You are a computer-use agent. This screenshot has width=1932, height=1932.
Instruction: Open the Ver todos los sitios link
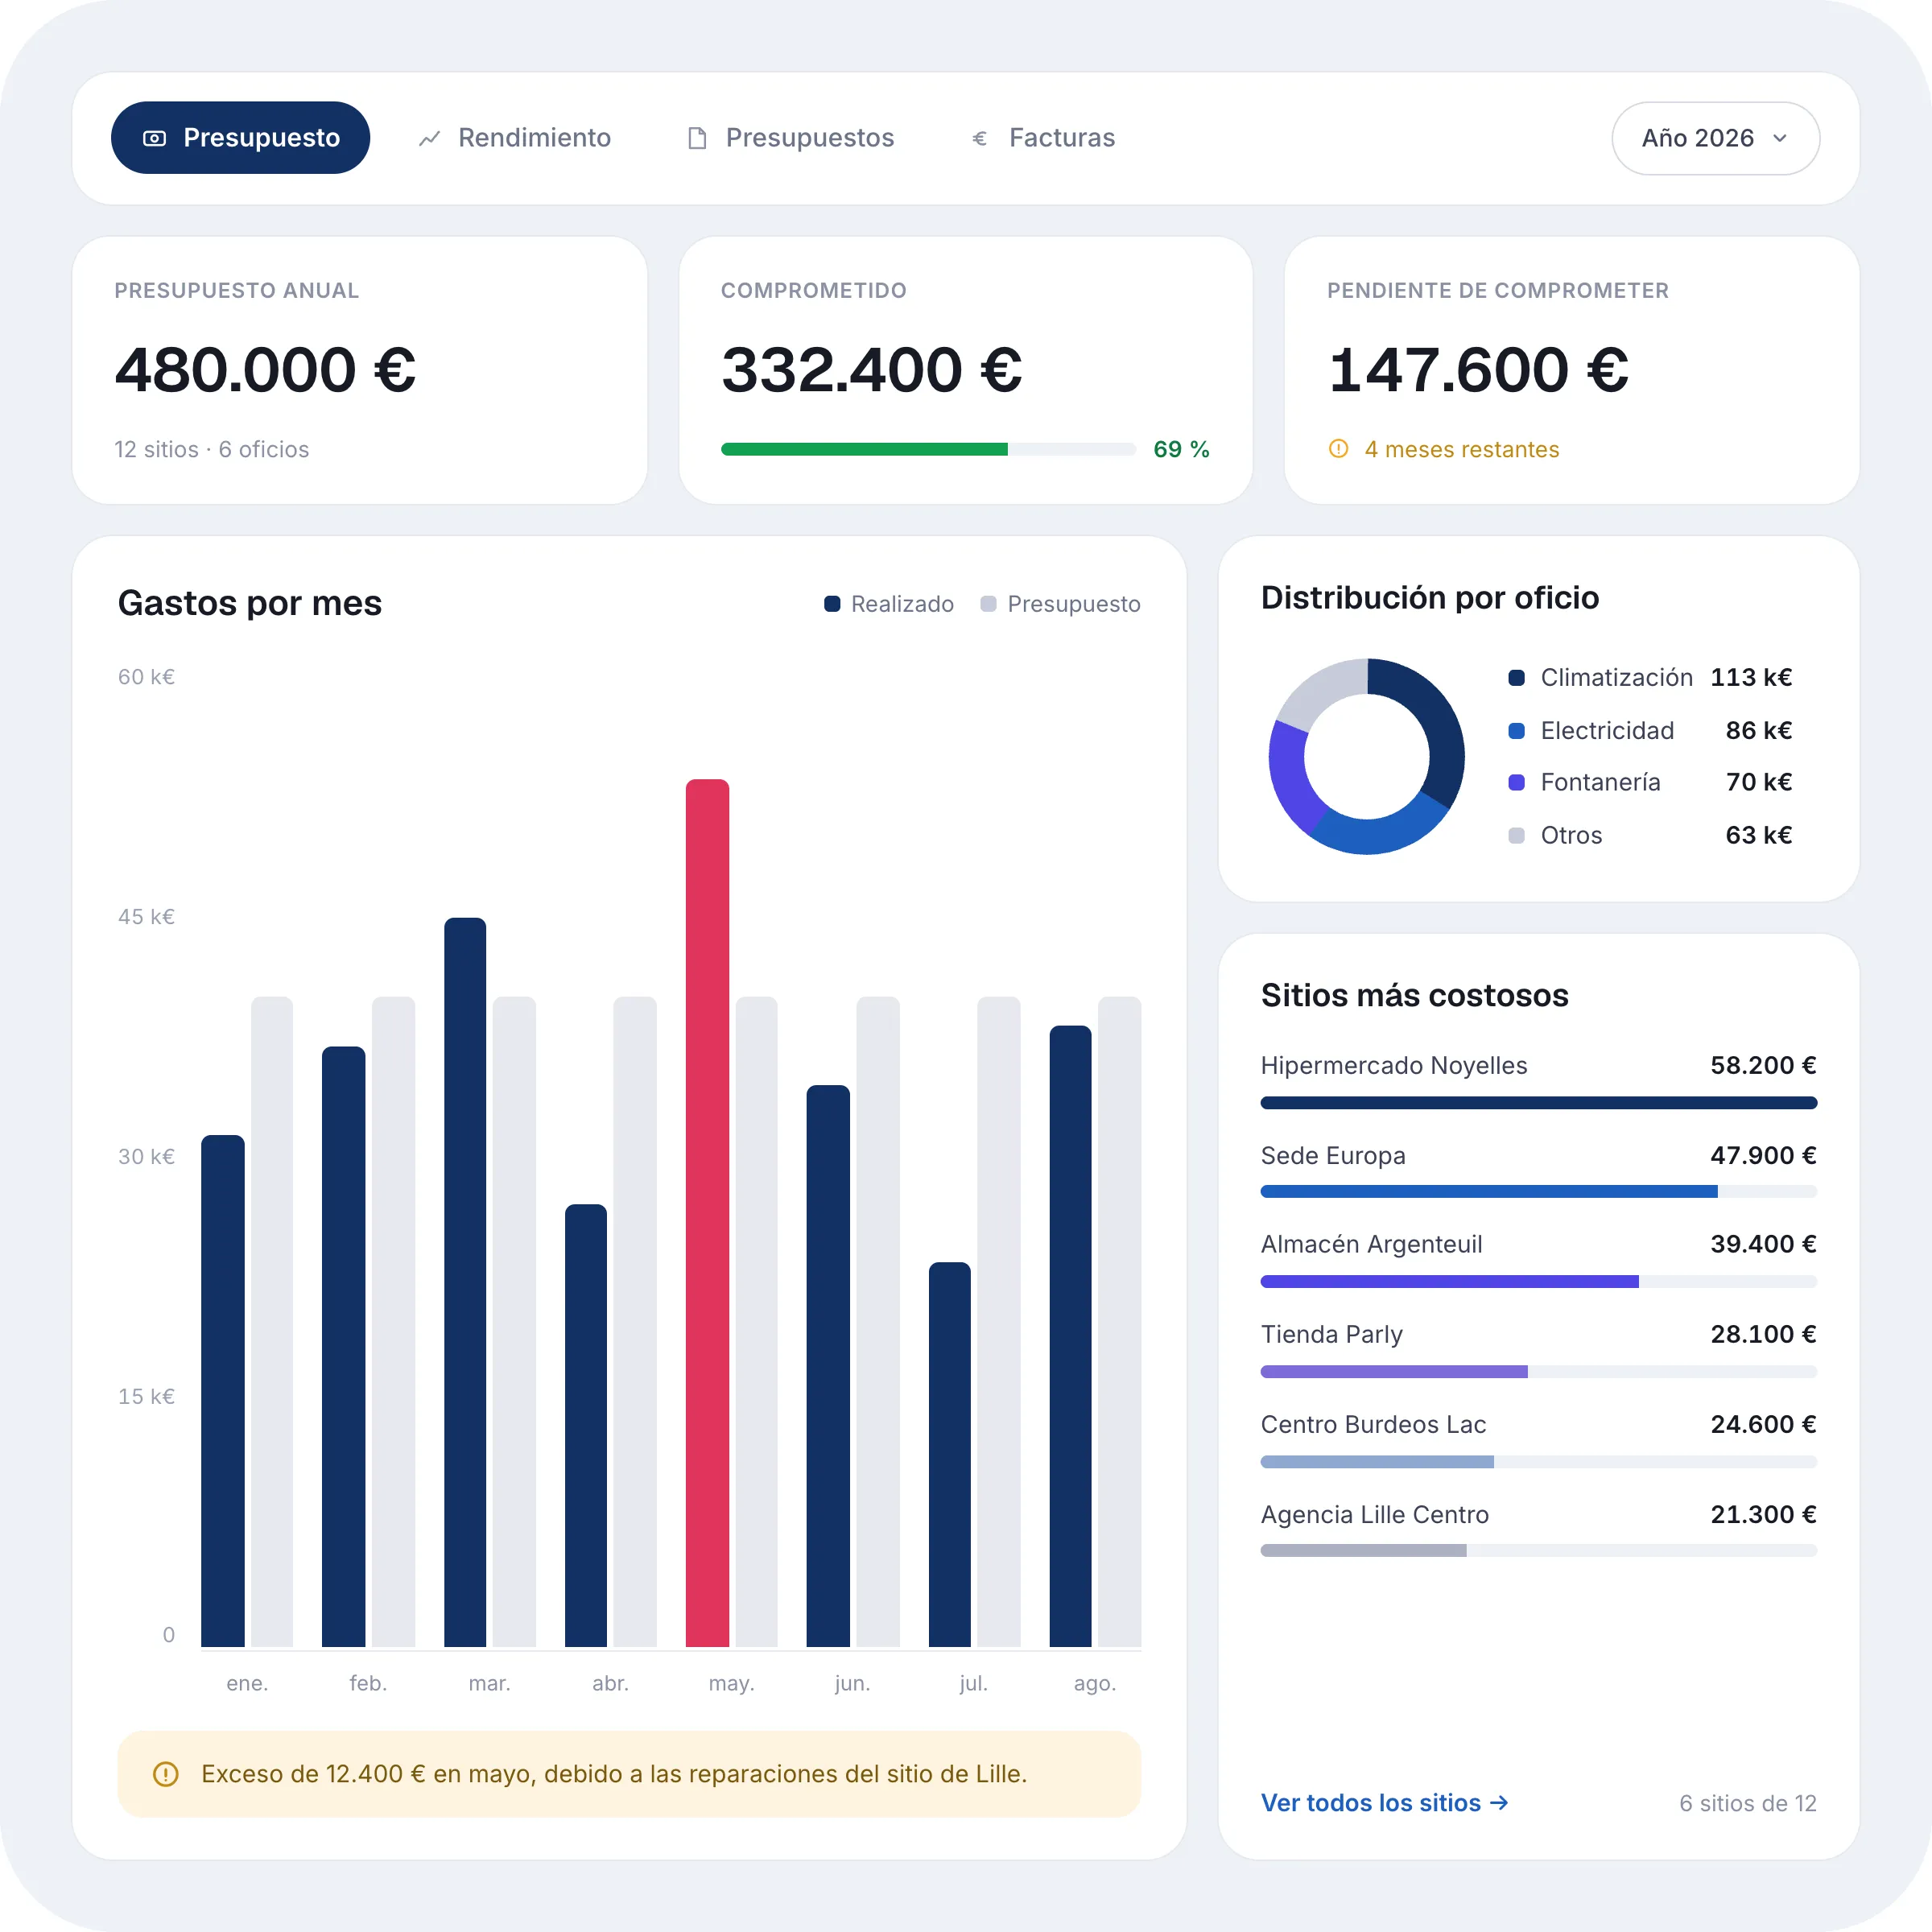[1385, 1803]
